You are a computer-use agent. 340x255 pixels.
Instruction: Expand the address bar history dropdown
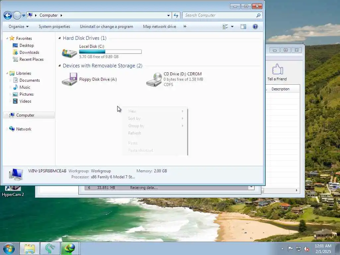point(168,15)
